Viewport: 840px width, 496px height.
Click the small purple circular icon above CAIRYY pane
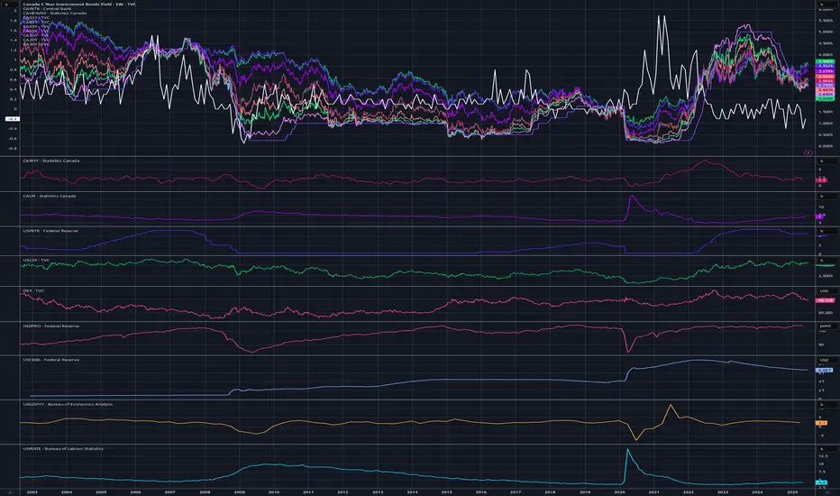pos(808,152)
